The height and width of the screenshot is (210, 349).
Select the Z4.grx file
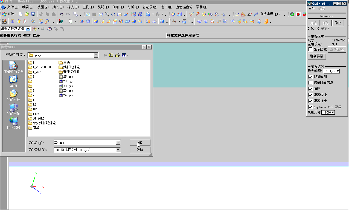click(x=66, y=95)
